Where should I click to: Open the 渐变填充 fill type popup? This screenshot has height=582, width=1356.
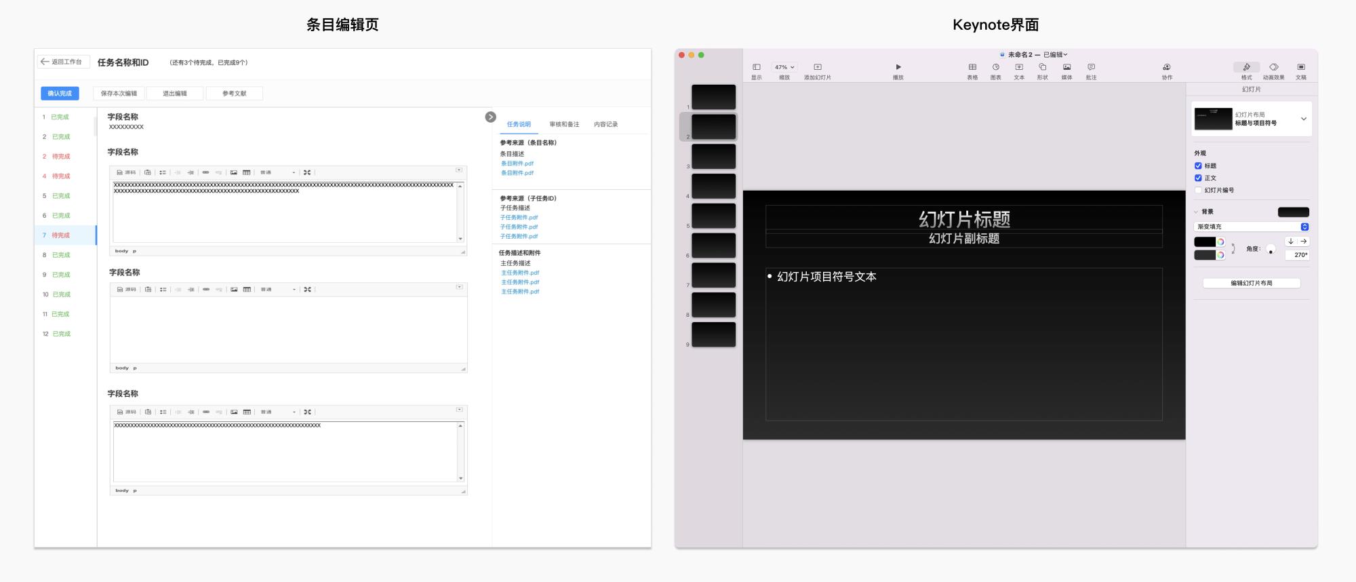coord(1251,227)
